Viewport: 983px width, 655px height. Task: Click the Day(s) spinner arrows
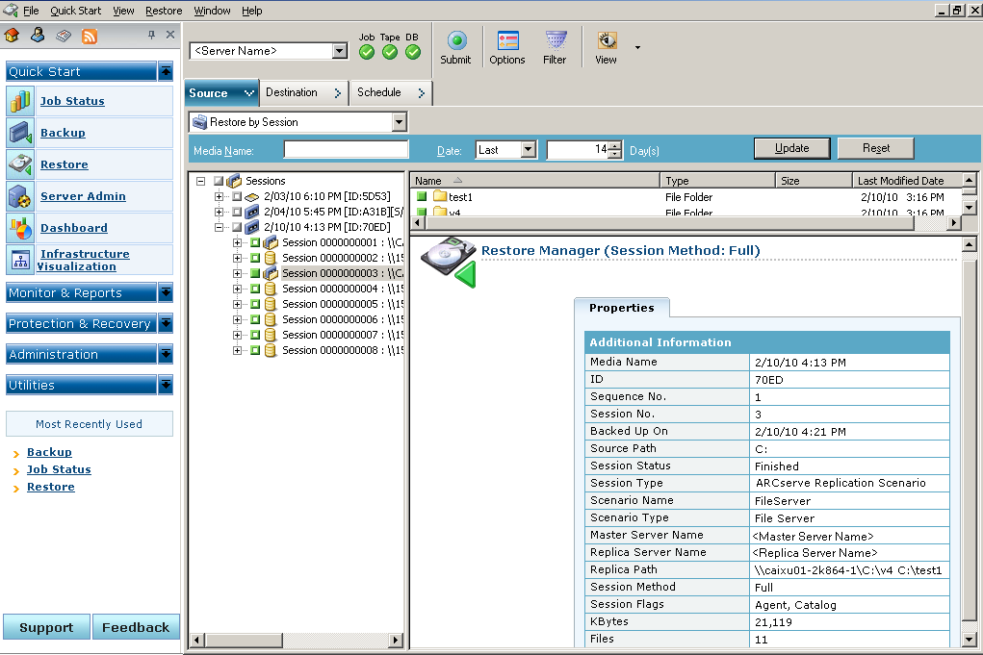tap(615, 150)
